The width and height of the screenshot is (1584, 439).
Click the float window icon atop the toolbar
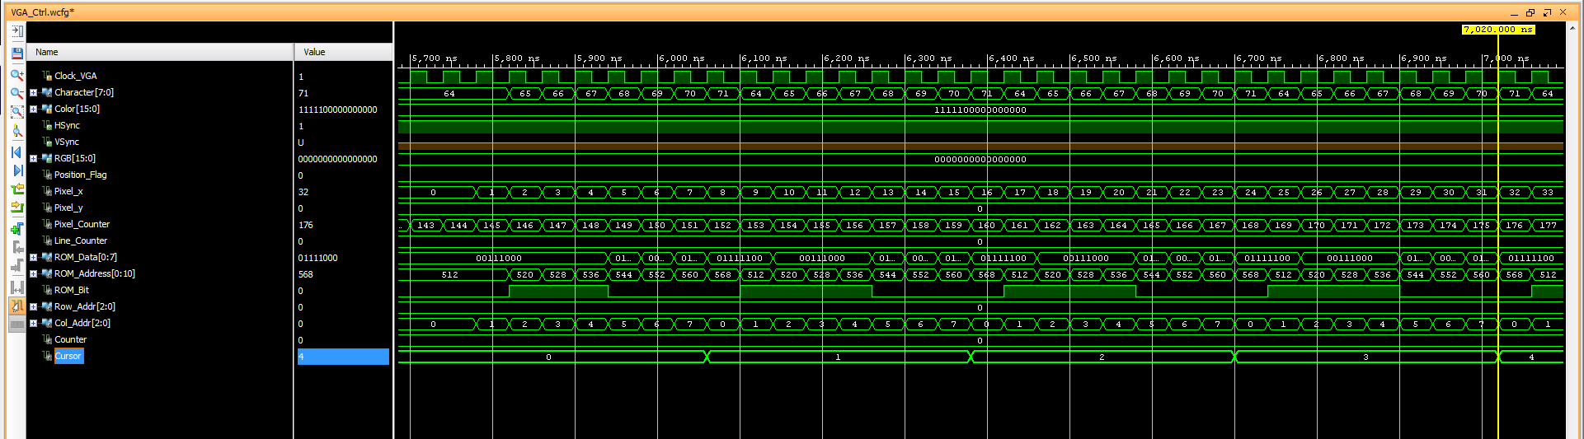pyautogui.click(x=17, y=31)
